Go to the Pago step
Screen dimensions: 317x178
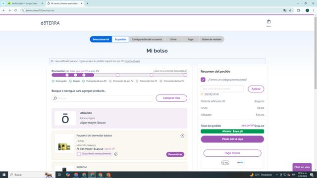190,40
